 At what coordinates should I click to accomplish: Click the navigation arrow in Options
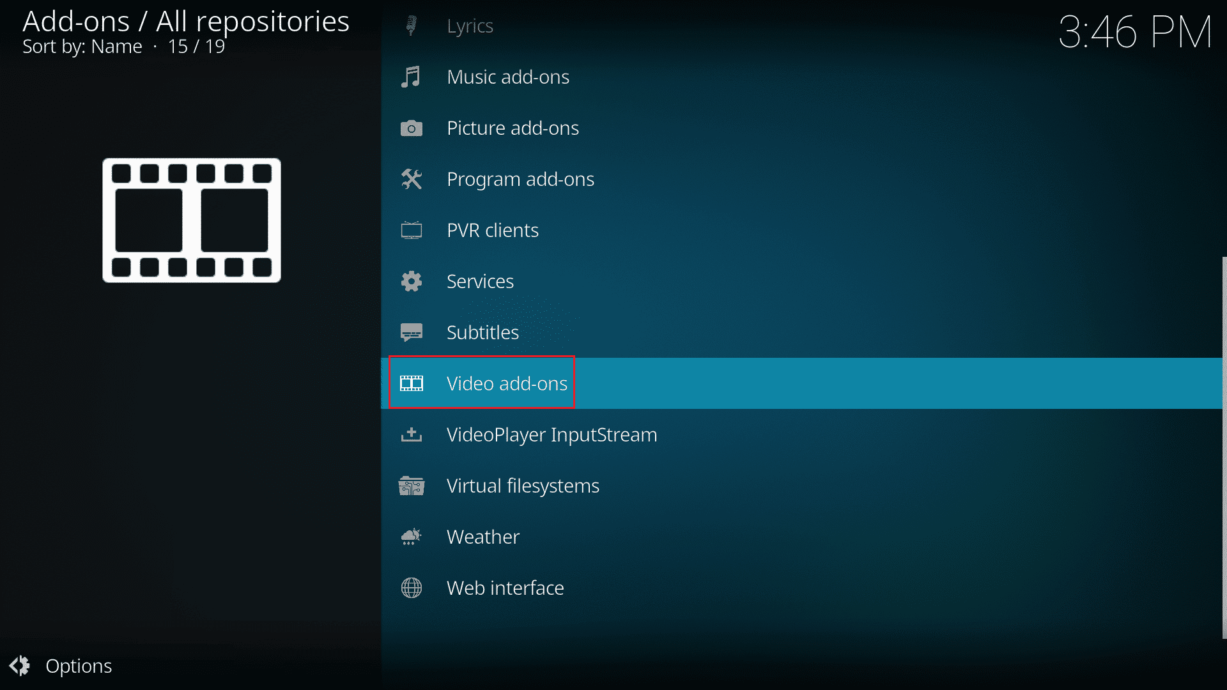point(22,666)
